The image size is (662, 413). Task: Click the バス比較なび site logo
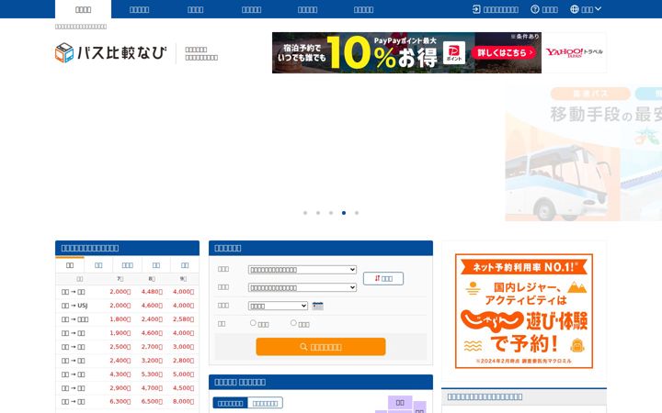110,53
